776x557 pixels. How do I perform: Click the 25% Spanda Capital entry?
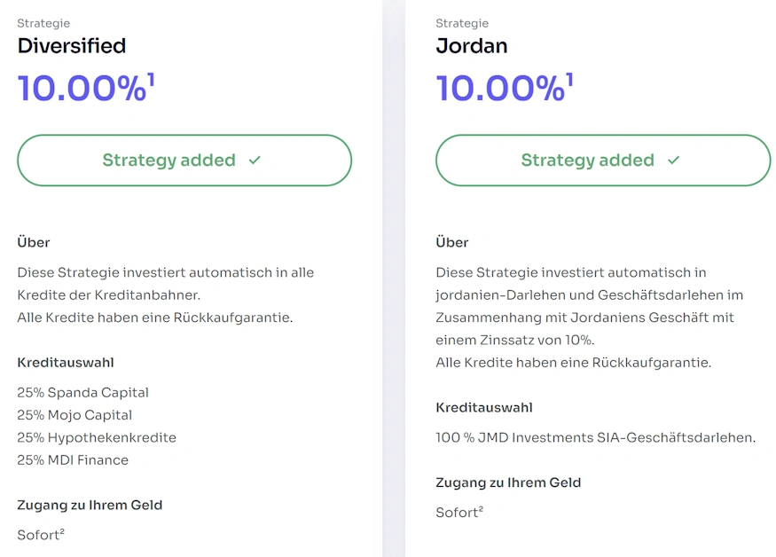click(82, 392)
